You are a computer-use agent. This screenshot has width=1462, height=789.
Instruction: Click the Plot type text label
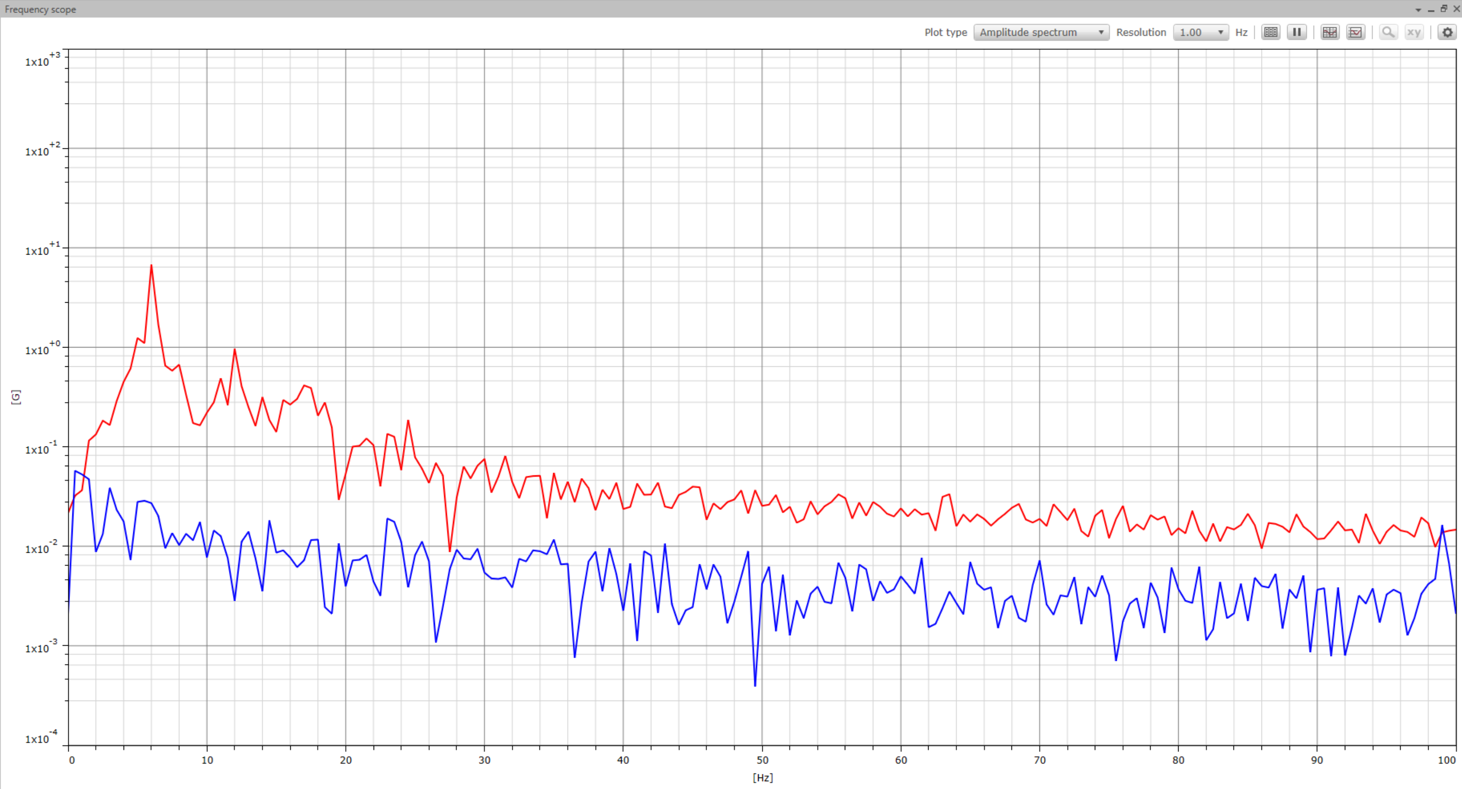point(945,33)
